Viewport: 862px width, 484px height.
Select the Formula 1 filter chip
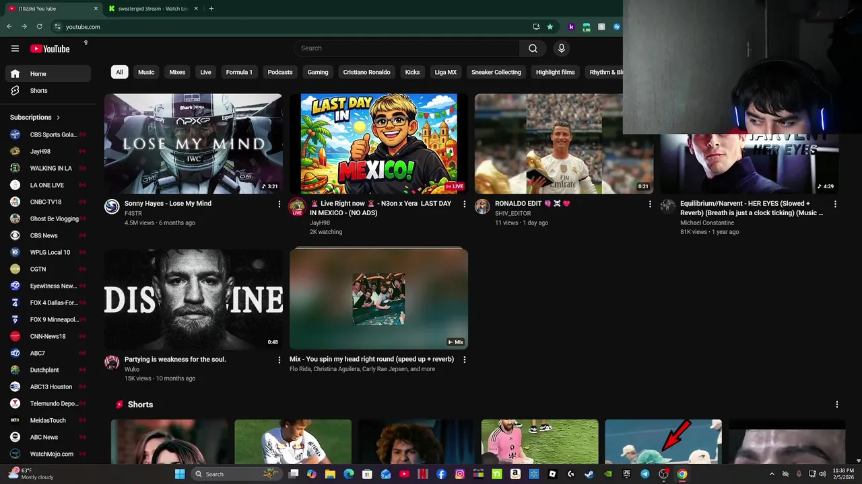tap(239, 72)
